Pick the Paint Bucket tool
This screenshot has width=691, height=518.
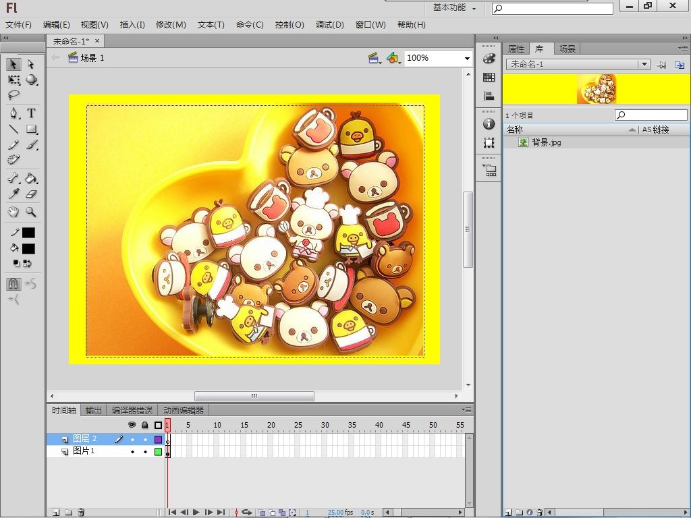coord(31,179)
